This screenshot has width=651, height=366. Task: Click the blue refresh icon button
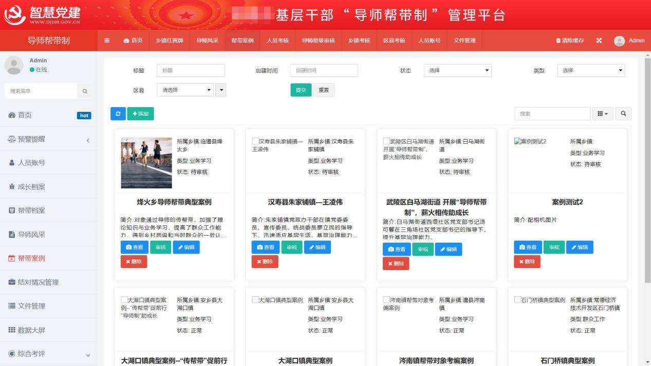[x=118, y=113]
